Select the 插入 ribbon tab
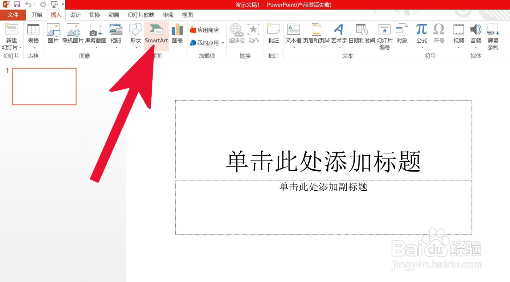Image resolution: width=510 pixels, height=282 pixels. 56,15
